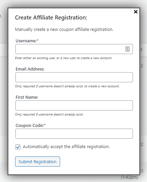Screen dimensions: 147x182
Task: Focus the Email Address input field
Action: tap(74, 77)
